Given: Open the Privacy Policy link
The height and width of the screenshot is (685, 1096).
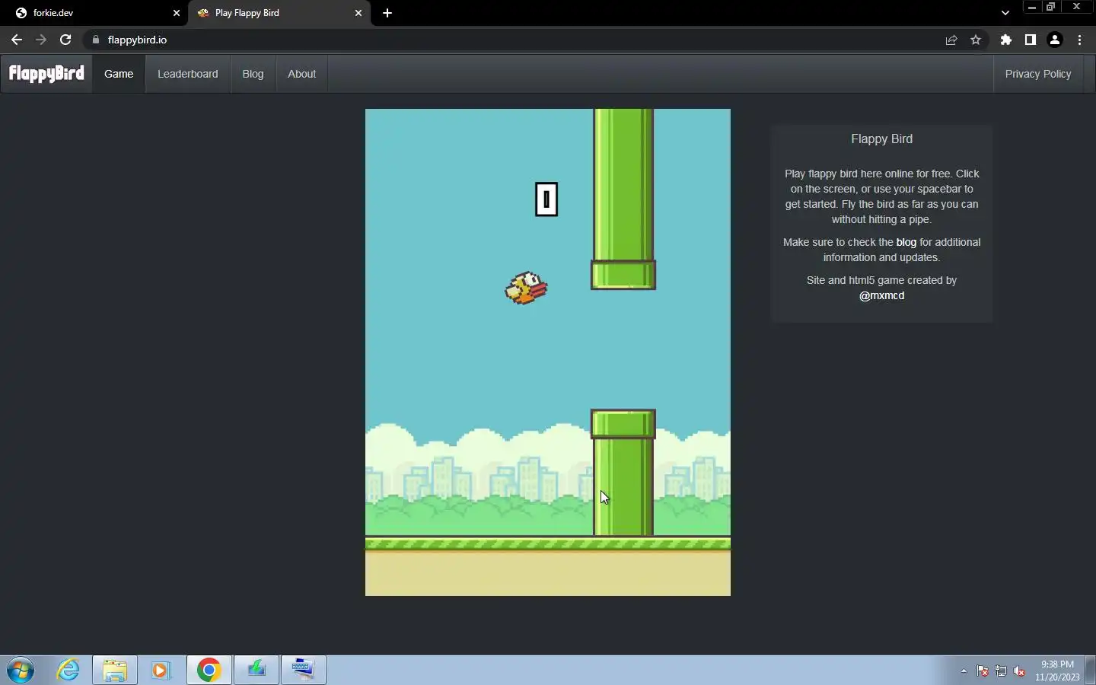Looking at the screenshot, I should 1037,74.
